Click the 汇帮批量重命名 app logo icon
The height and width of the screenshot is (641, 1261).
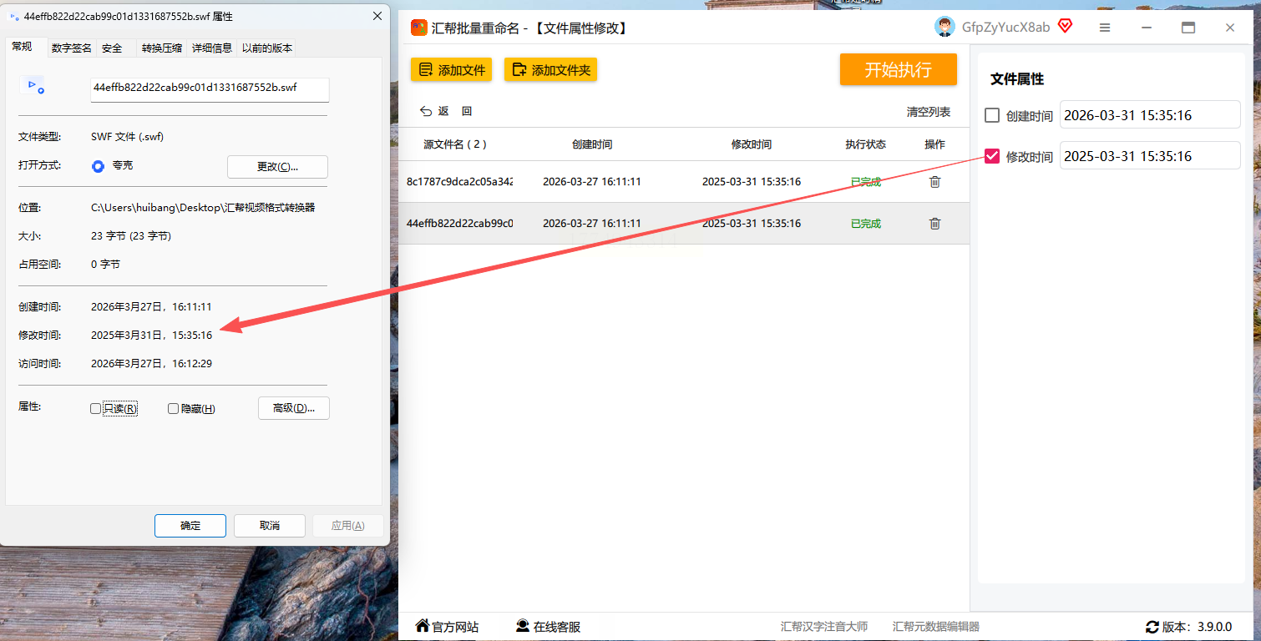[419, 28]
